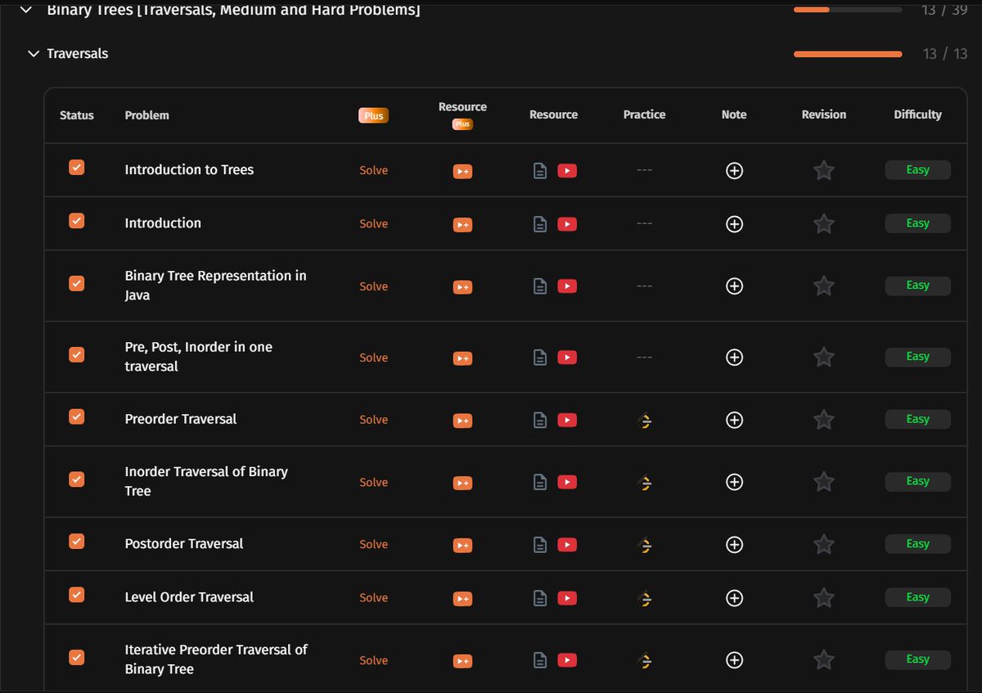Play YouTube video for Introduction to Trees

pyautogui.click(x=567, y=170)
